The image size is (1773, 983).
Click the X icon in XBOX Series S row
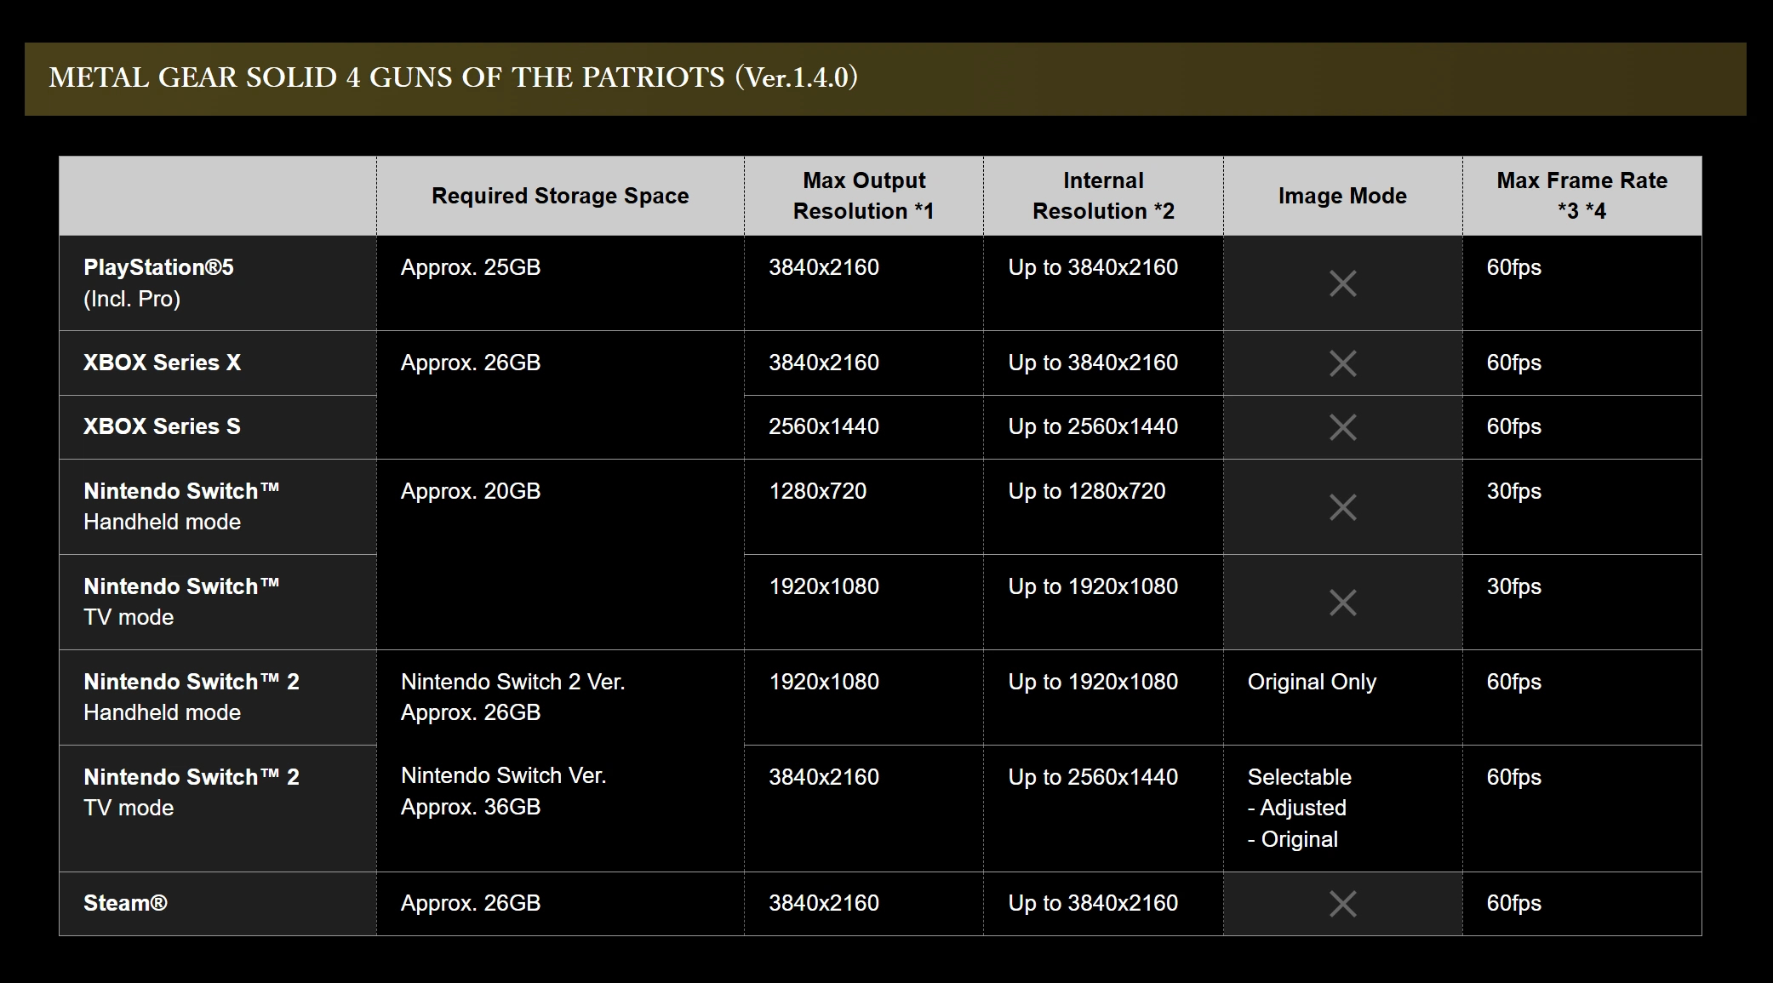(x=1342, y=427)
